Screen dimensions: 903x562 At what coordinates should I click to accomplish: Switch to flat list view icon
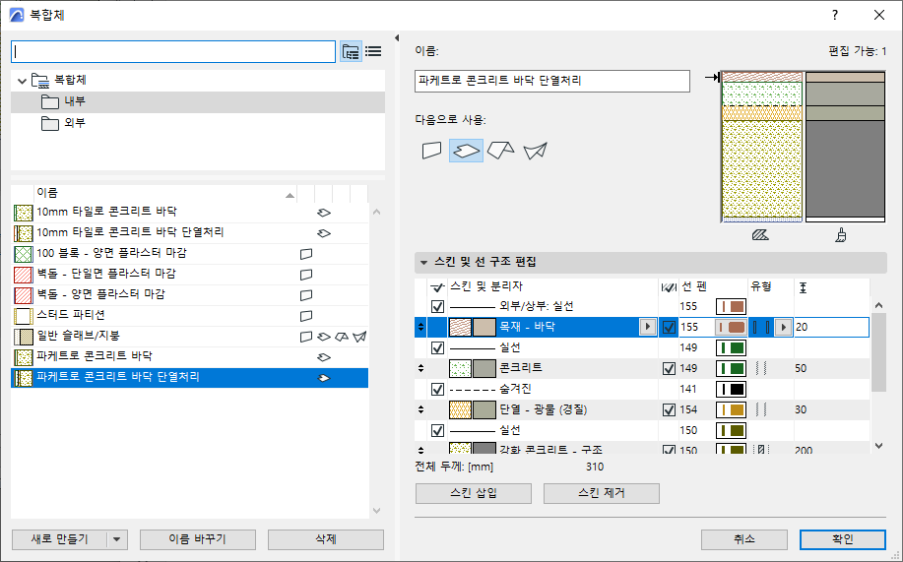[373, 52]
